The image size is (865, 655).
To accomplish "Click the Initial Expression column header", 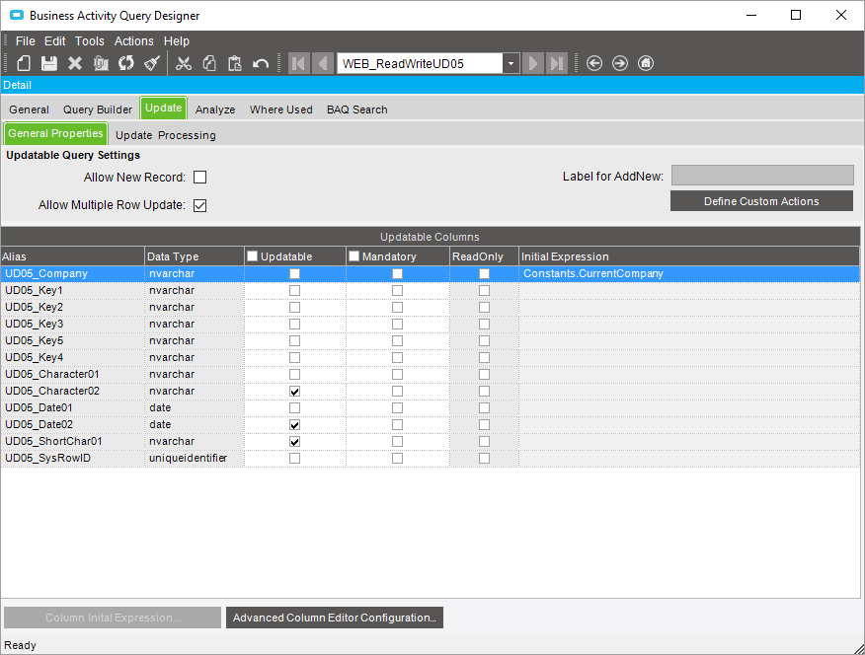I will click(x=689, y=256).
